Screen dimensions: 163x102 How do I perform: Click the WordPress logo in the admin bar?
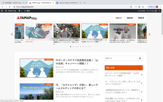2,11
